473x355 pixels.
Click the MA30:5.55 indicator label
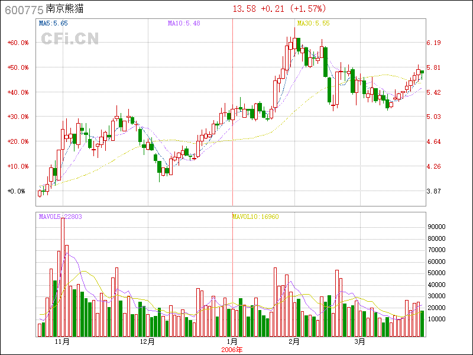tap(313, 23)
